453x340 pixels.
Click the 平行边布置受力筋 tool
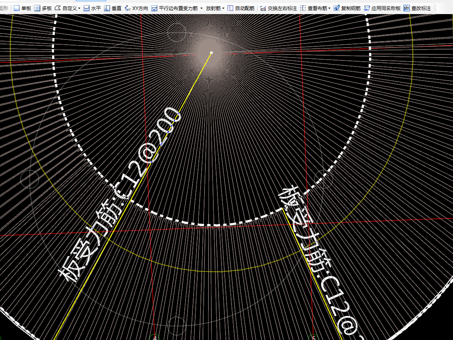[175, 8]
